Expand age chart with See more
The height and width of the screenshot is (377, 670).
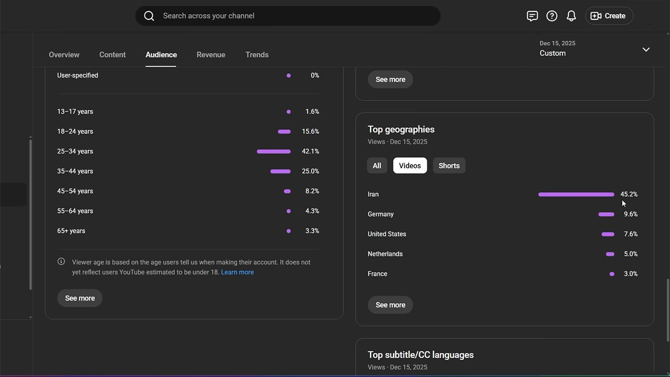(x=80, y=298)
